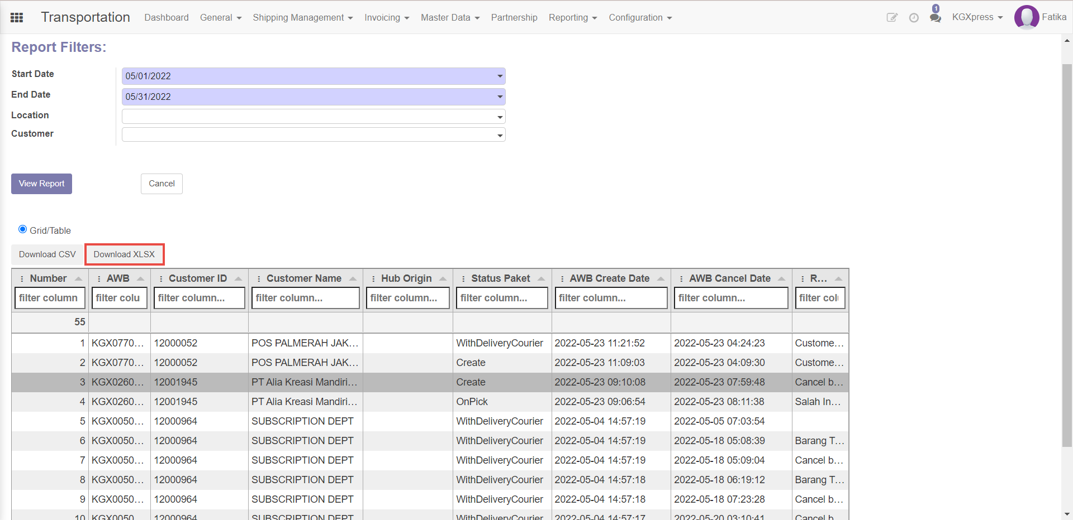Click the AWB column filter field
The image size is (1073, 520).
(120, 298)
